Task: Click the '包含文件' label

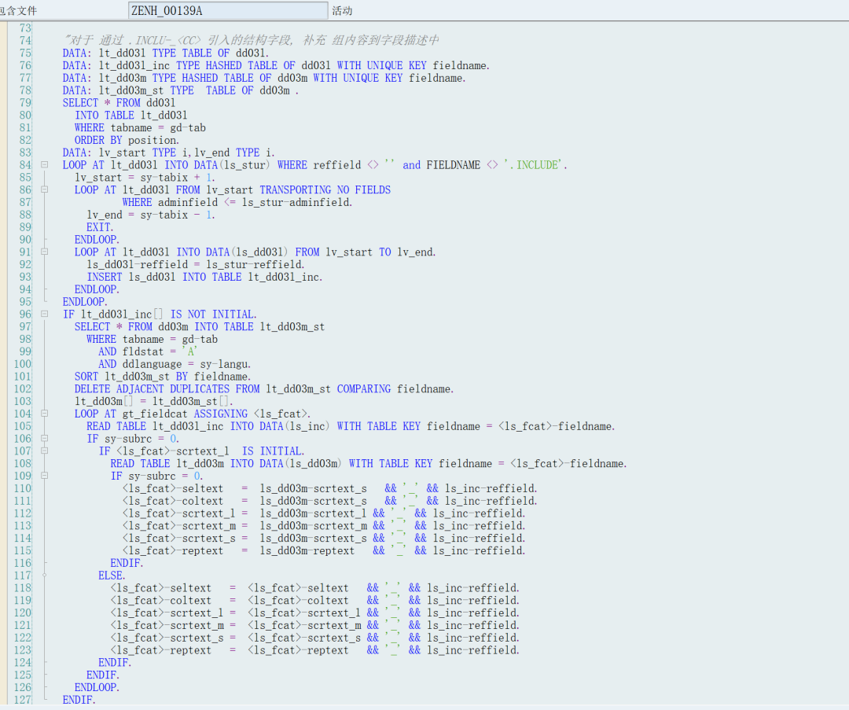Action: coord(18,11)
